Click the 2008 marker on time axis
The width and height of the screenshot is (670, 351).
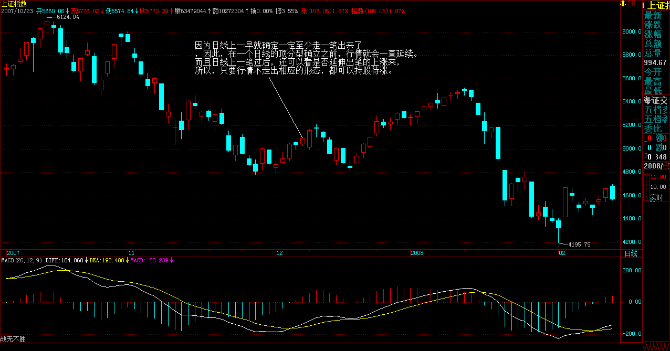(x=417, y=253)
